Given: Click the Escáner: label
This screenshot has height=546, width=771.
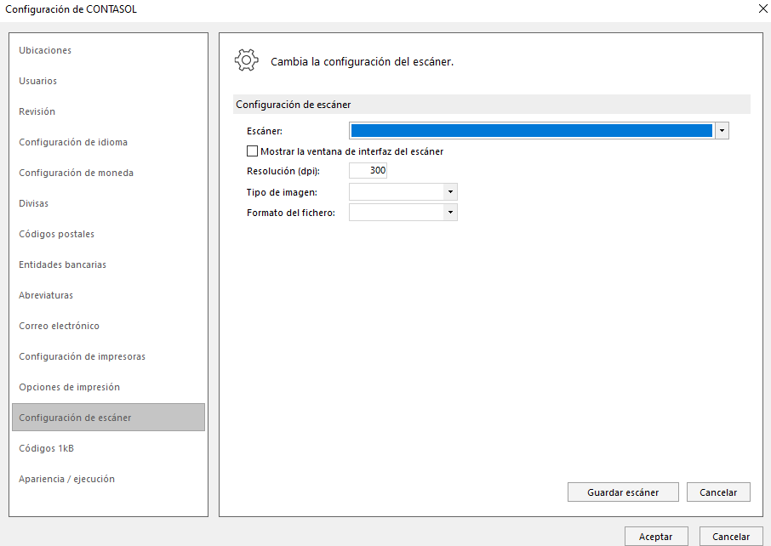Looking at the screenshot, I should point(265,131).
